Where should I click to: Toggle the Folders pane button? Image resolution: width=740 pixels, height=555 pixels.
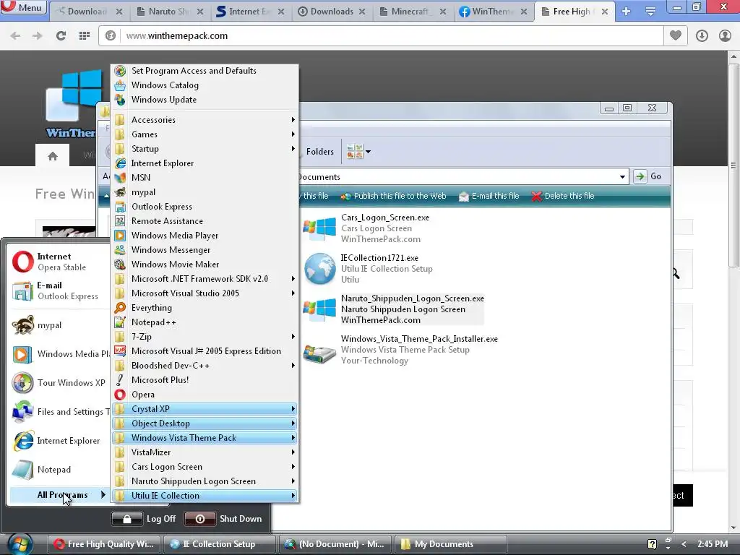tap(320, 152)
